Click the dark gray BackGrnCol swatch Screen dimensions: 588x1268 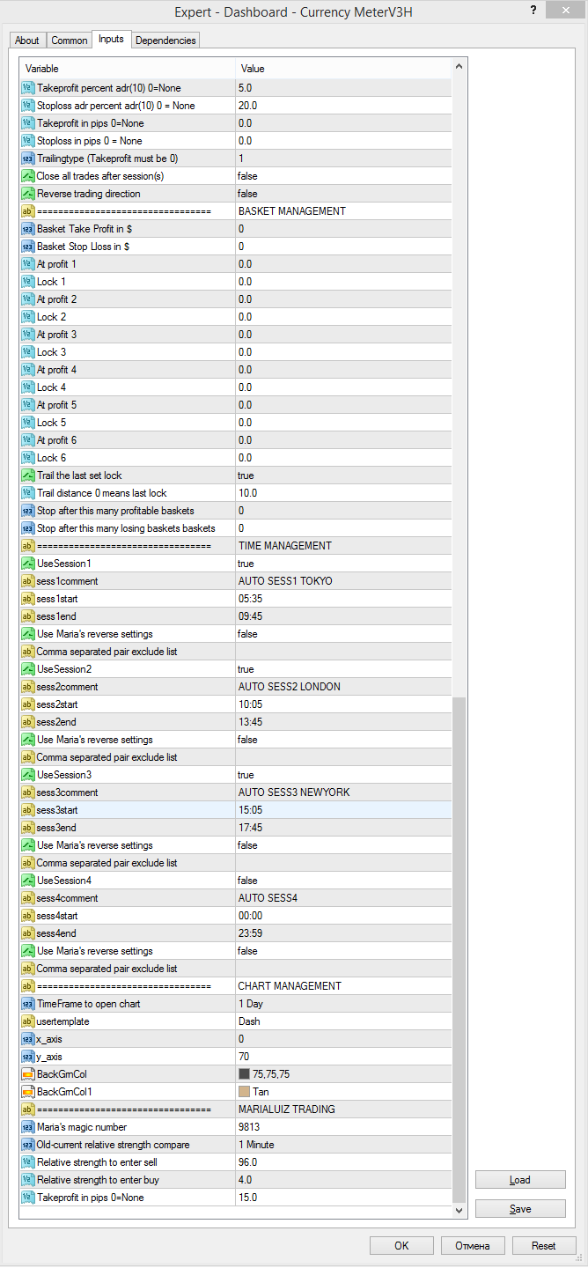point(245,1074)
